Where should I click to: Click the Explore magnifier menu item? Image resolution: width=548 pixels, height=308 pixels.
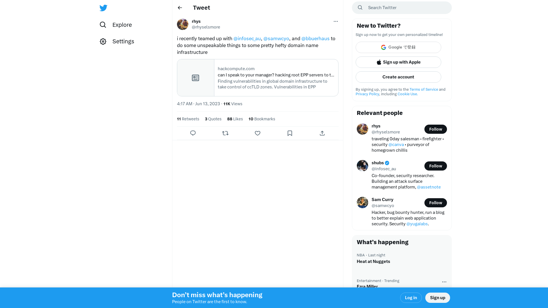pos(116,25)
